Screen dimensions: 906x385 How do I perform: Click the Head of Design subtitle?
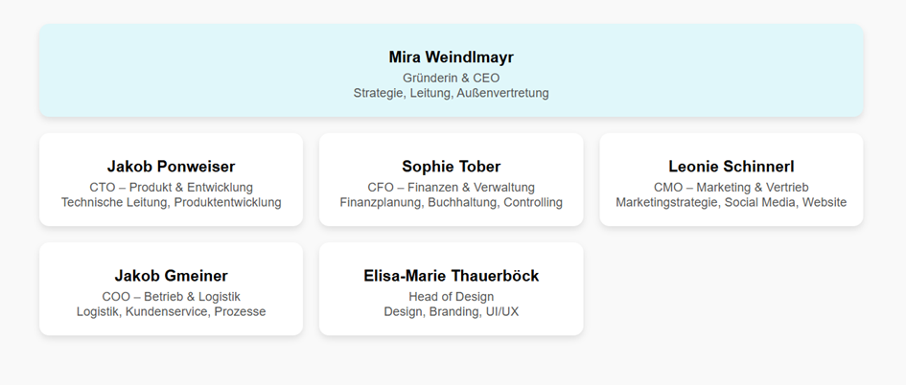tap(451, 296)
